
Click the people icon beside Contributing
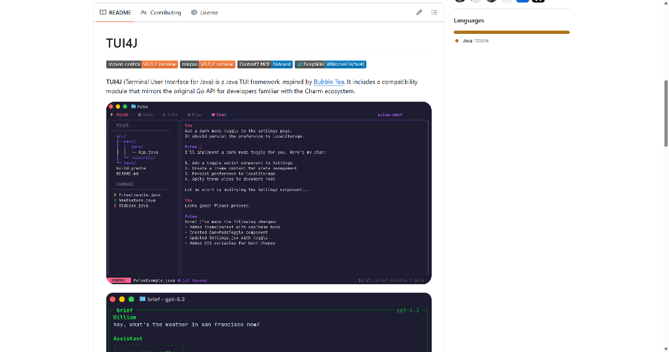[x=144, y=12]
